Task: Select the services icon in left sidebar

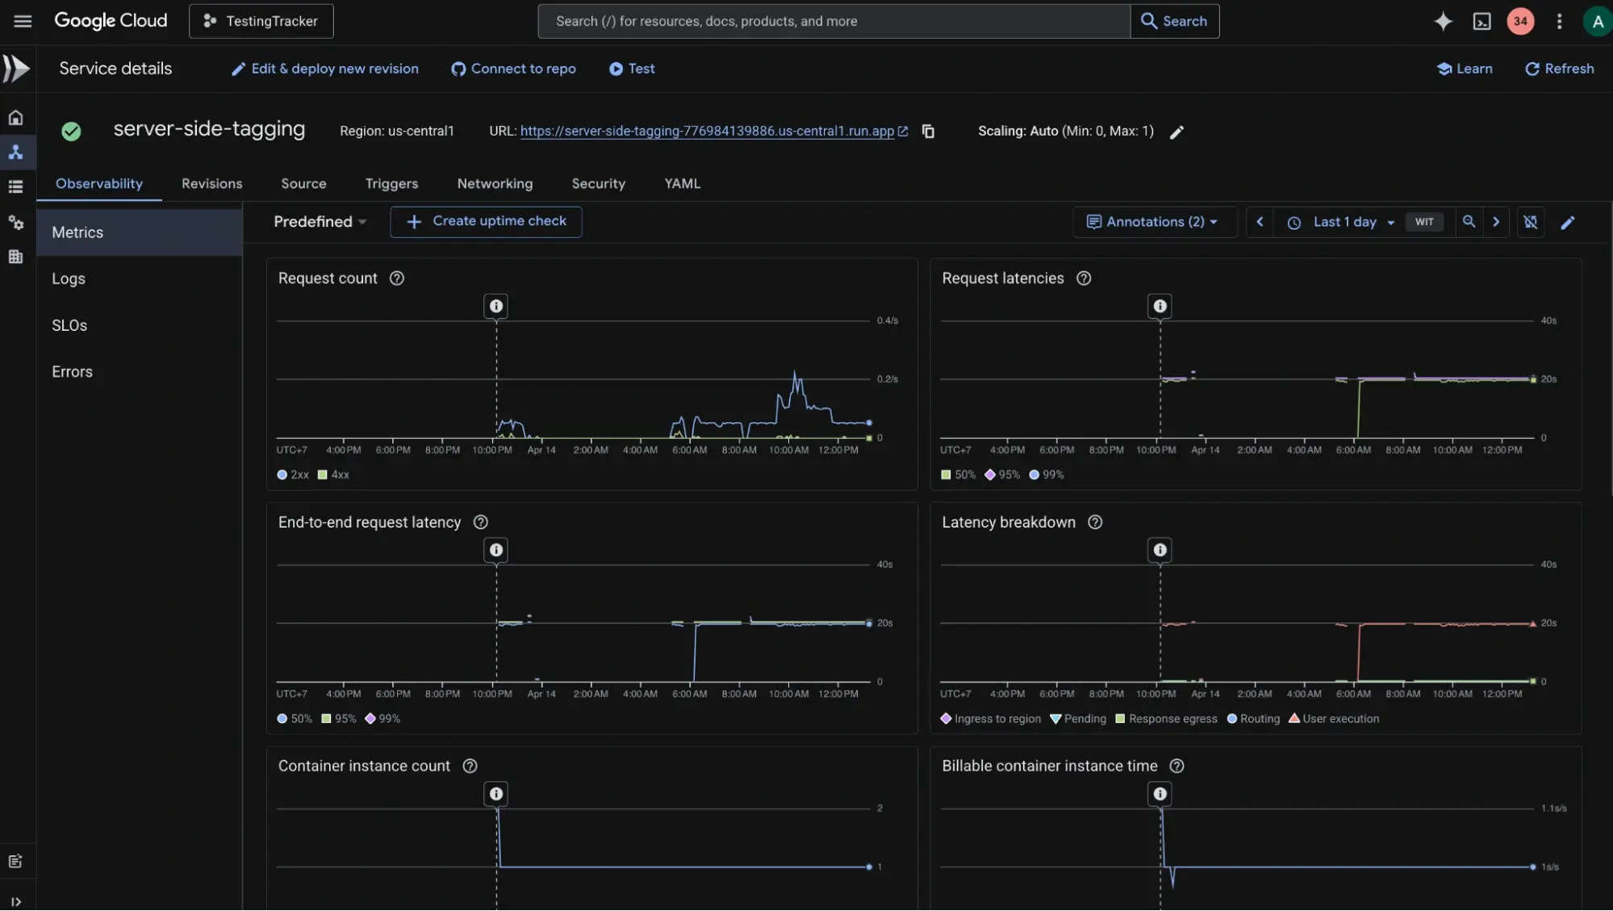Action: 15,153
